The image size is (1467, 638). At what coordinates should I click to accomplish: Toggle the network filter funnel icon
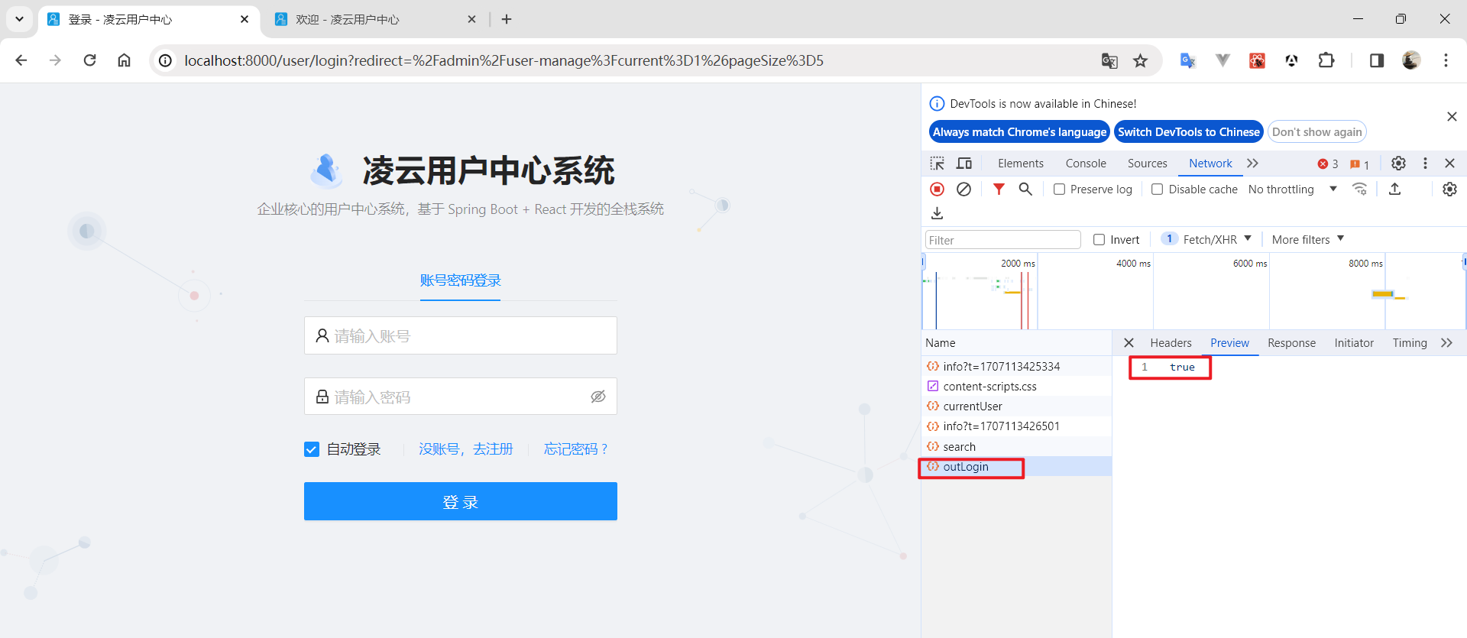[999, 189]
